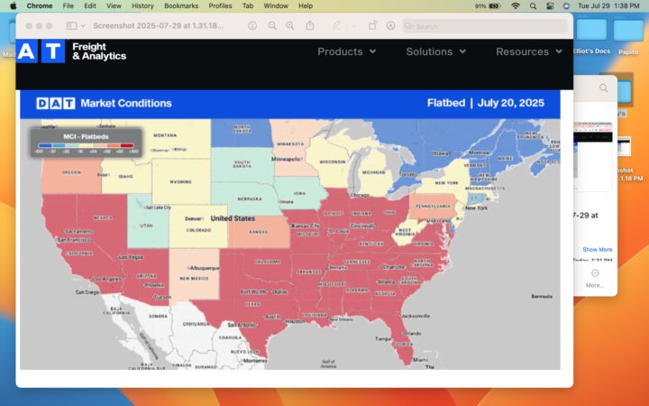This screenshot has height=406, width=649.
Task: Click the MCI - Flatbeds legend title
Action: tap(87, 137)
